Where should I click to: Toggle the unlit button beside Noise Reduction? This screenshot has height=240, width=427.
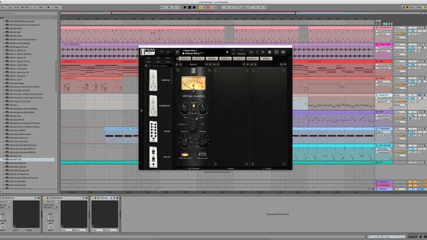coord(202,155)
